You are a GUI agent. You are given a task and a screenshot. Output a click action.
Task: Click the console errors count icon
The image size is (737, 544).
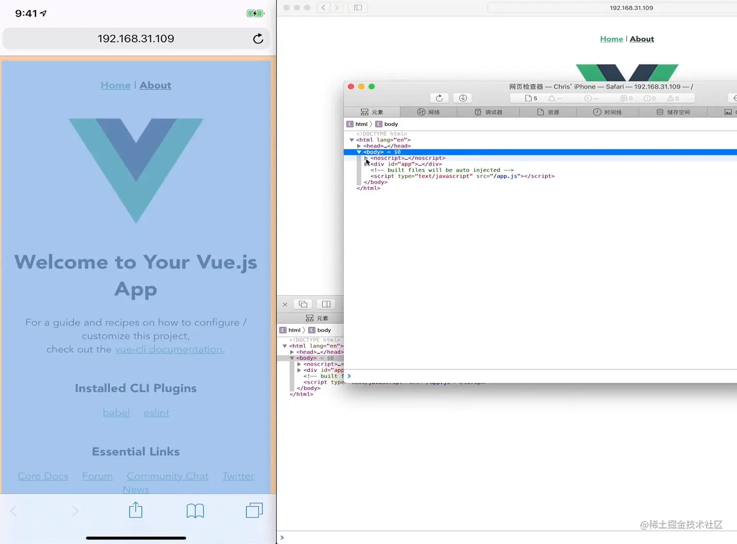[650, 98]
